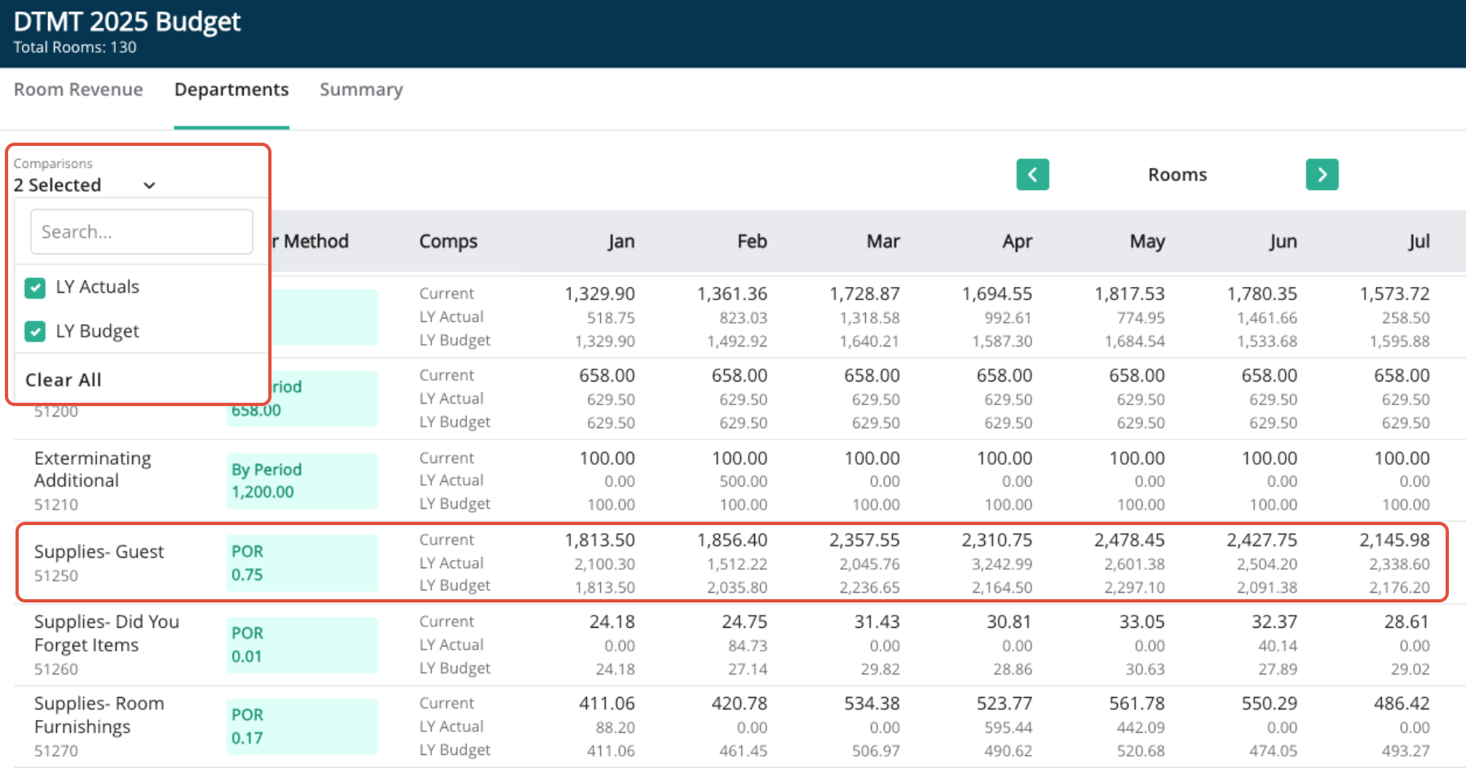Select the Exterminating Additional row name
This screenshot has width=1466, height=768.
pyautogui.click(x=93, y=470)
